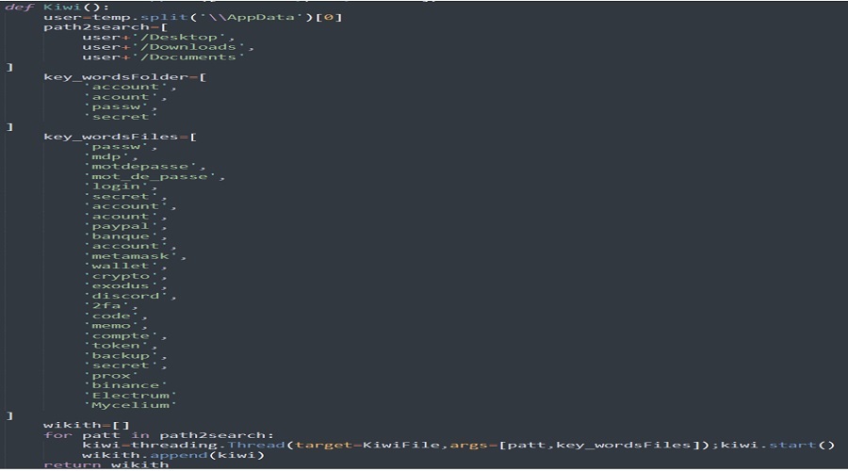
Task: Click the 'crypto' keyword entry
Action: 120,276
